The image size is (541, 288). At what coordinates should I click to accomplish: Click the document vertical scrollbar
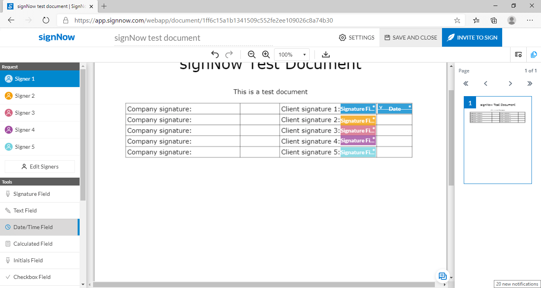tap(451, 138)
